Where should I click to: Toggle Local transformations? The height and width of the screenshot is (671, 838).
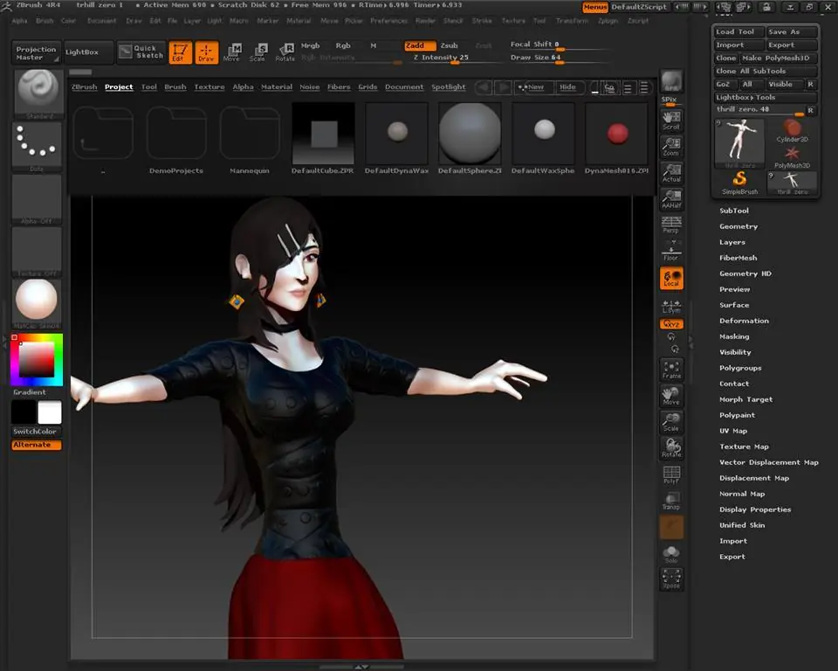pos(671,278)
